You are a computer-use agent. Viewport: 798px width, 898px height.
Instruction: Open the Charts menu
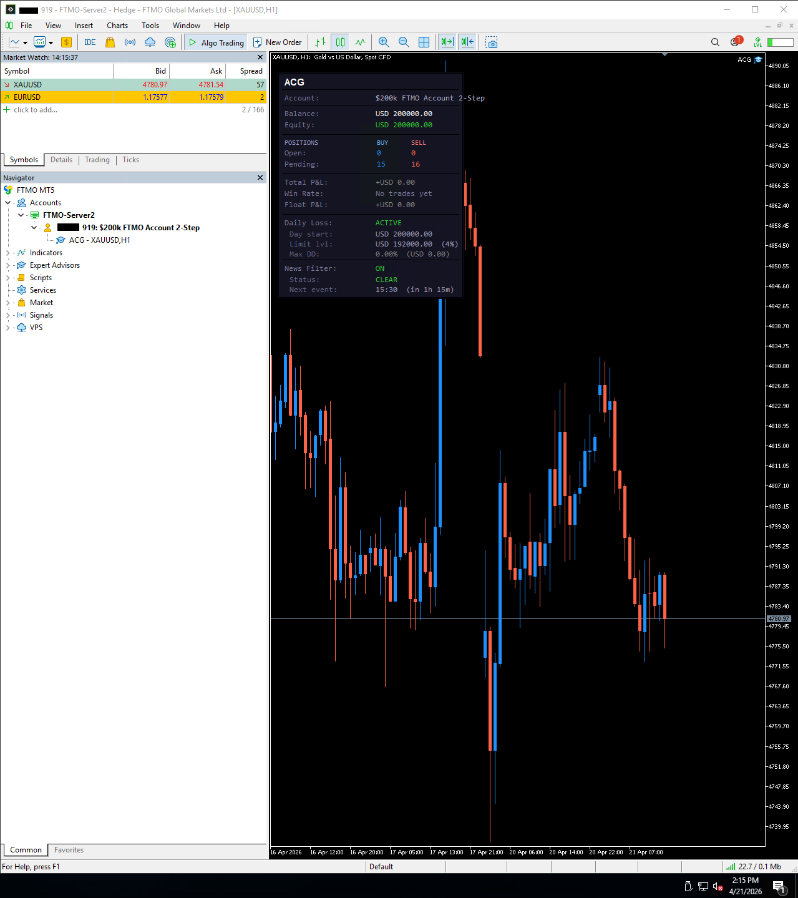[117, 26]
